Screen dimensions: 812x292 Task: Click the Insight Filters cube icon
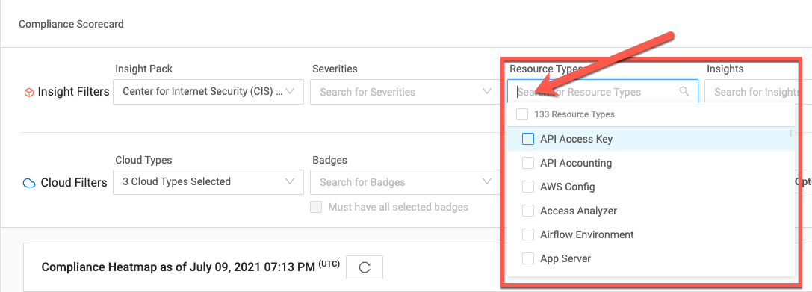(29, 92)
